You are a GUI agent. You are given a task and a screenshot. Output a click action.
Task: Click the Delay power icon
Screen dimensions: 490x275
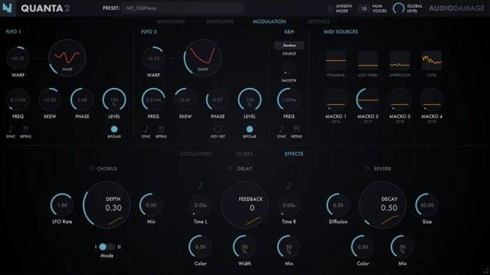(x=230, y=168)
